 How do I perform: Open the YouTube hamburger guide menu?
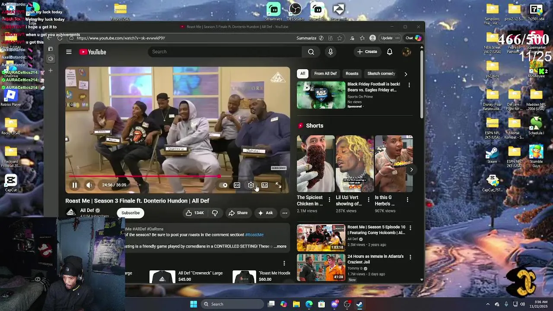tap(69, 52)
